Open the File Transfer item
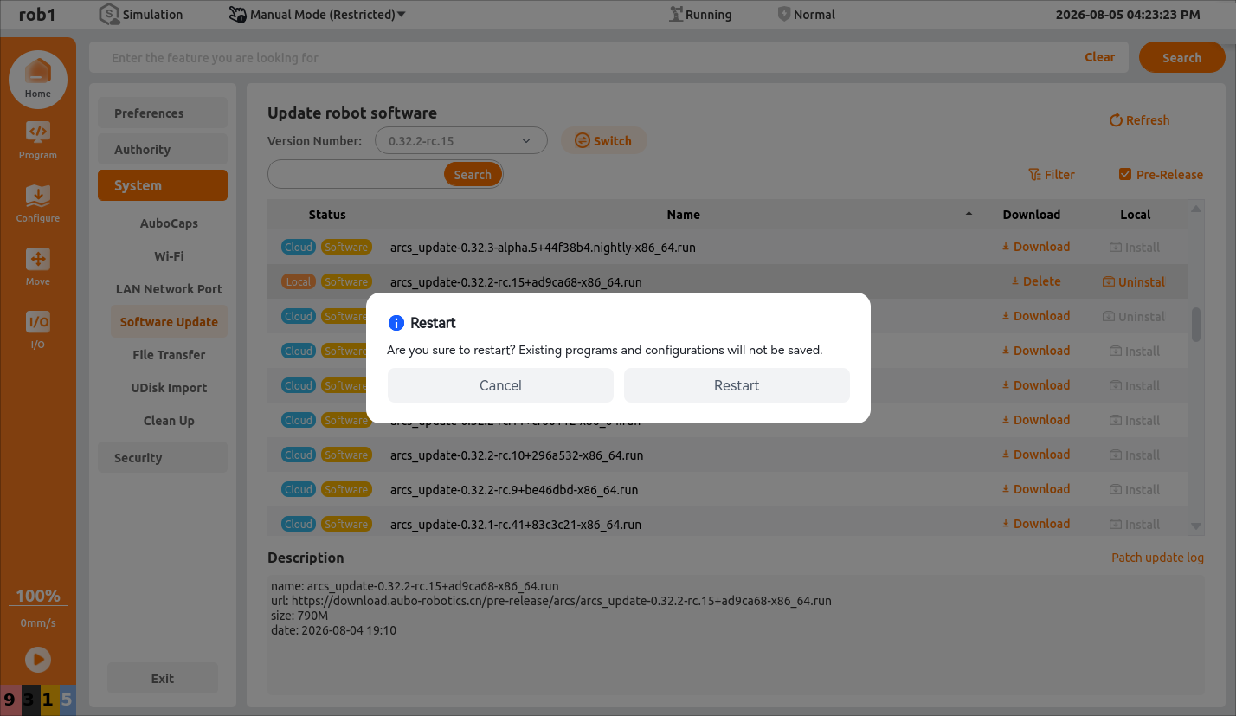This screenshot has width=1236, height=716. coord(169,355)
